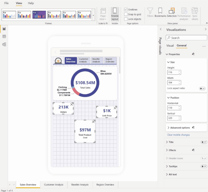Open the Report view icon in sidebar
This screenshot has width=208, height=192.
click(4, 29)
